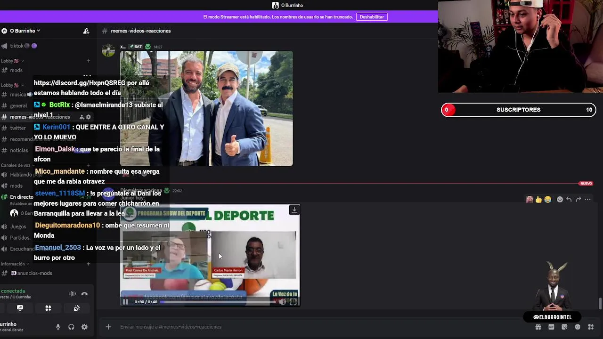Click the Emanuel_2503 username in chat overlay
This screenshot has height=339, width=603.
[x=58, y=247]
